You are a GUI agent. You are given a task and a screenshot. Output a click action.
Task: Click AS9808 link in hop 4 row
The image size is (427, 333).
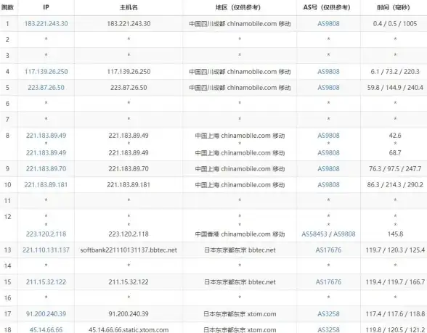coord(328,72)
